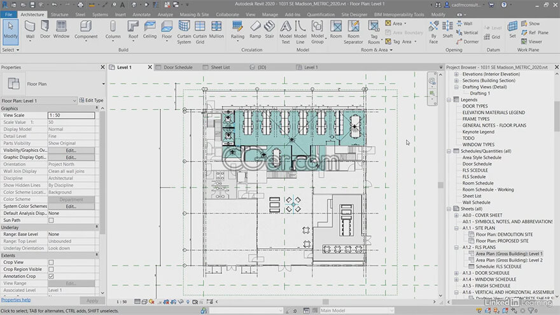
Task: Collapse the Legends tree node
Action: (449, 100)
